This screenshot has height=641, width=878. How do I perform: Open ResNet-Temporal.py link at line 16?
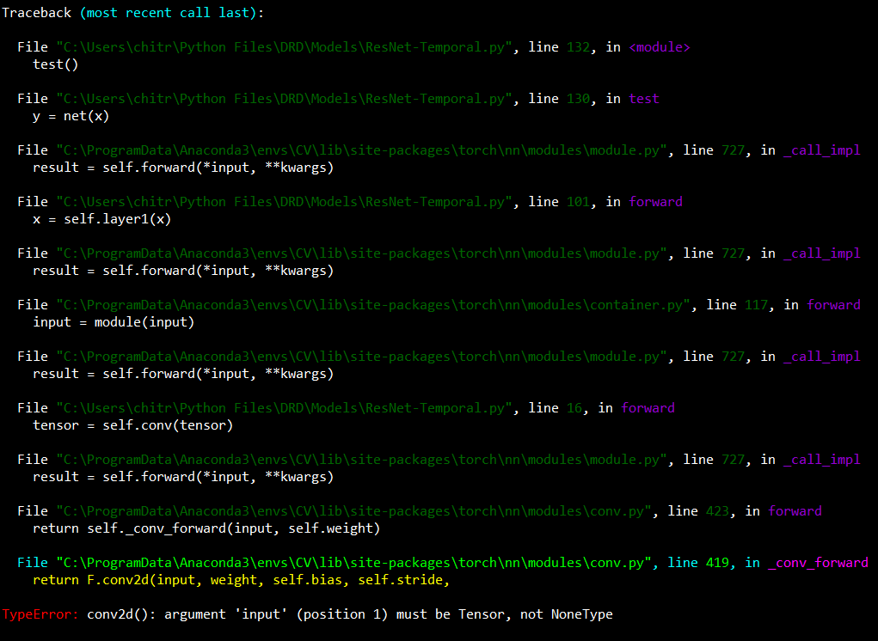click(286, 408)
